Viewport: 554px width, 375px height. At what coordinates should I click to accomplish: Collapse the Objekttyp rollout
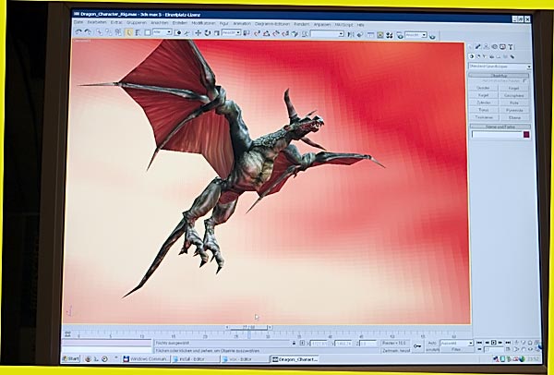[x=500, y=76]
